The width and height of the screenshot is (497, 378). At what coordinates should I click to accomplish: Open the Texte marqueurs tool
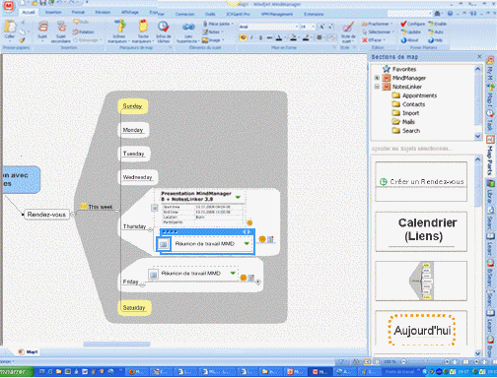tap(143, 31)
